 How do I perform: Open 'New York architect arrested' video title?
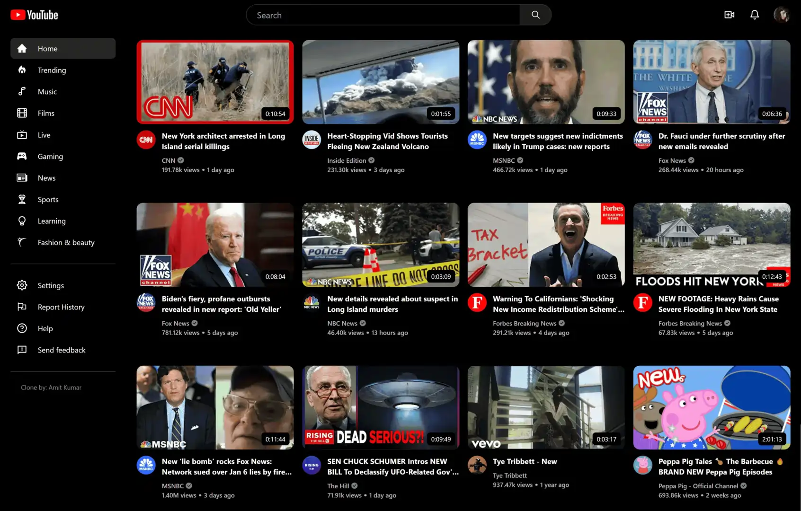point(223,141)
